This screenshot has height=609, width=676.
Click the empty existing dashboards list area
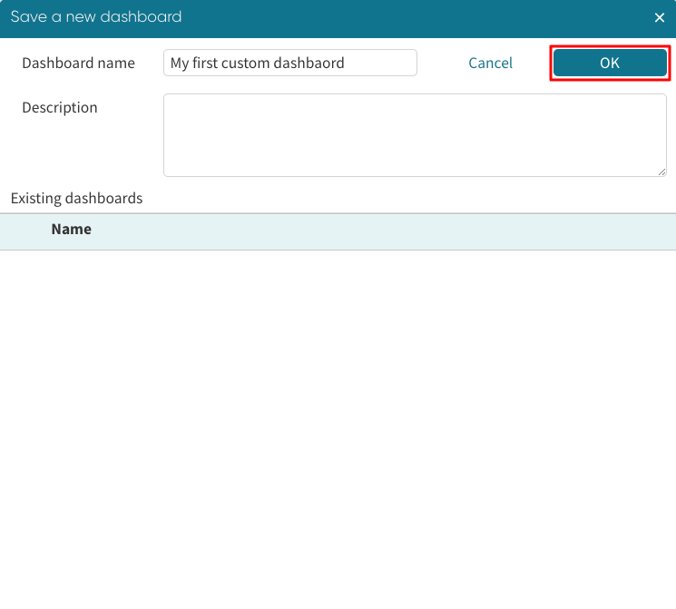pos(338,427)
